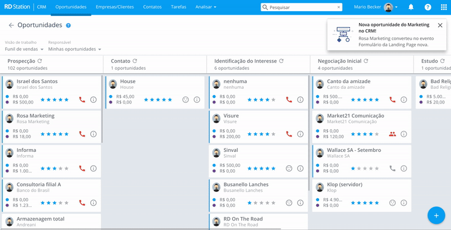Click the blue help badge next to Oportunidades
The width and height of the screenshot is (451, 230).
68,25
